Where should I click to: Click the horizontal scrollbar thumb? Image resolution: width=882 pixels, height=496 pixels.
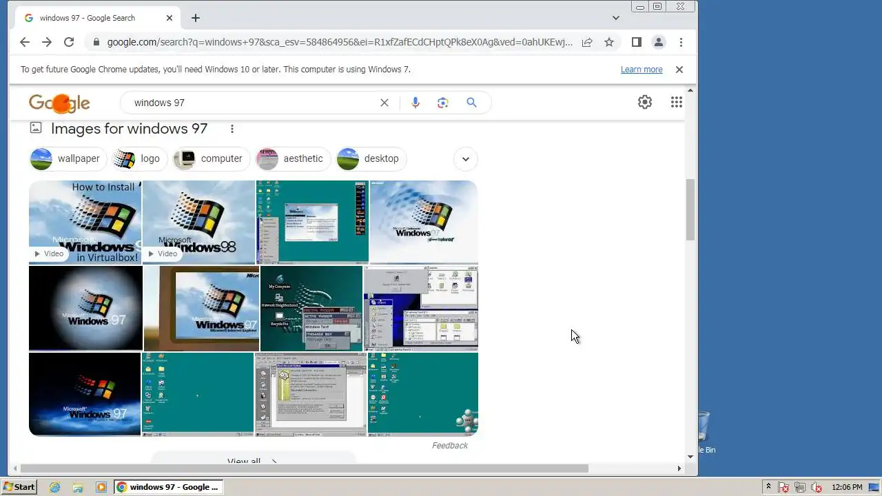305,468
